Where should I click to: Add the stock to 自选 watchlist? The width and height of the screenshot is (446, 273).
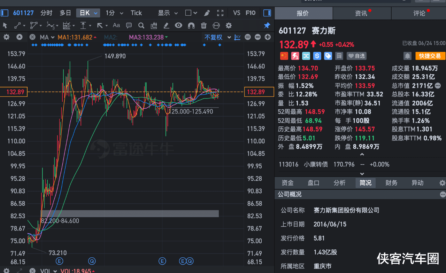(356, 56)
